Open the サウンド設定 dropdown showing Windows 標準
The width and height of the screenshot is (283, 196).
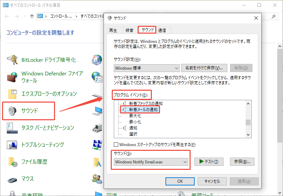[146, 68]
